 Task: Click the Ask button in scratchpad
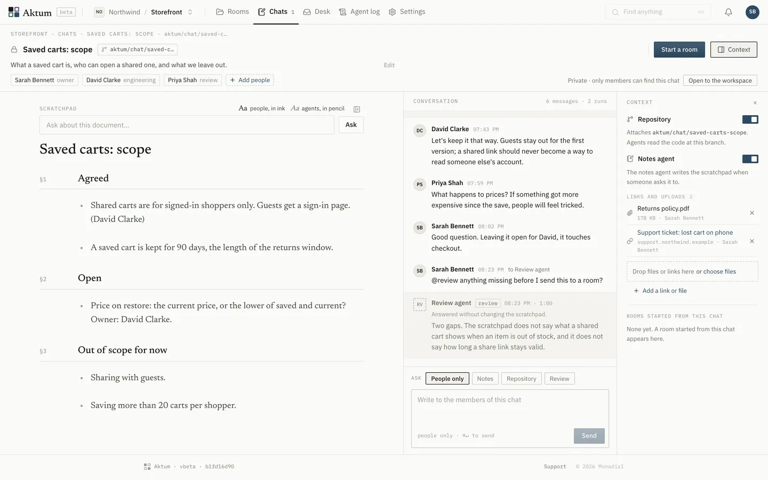point(351,125)
